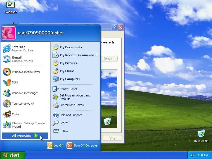Open Windows Media Player icon
Image resolution: width=212 pixels, height=159 pixels.
[x=7, y=72]
